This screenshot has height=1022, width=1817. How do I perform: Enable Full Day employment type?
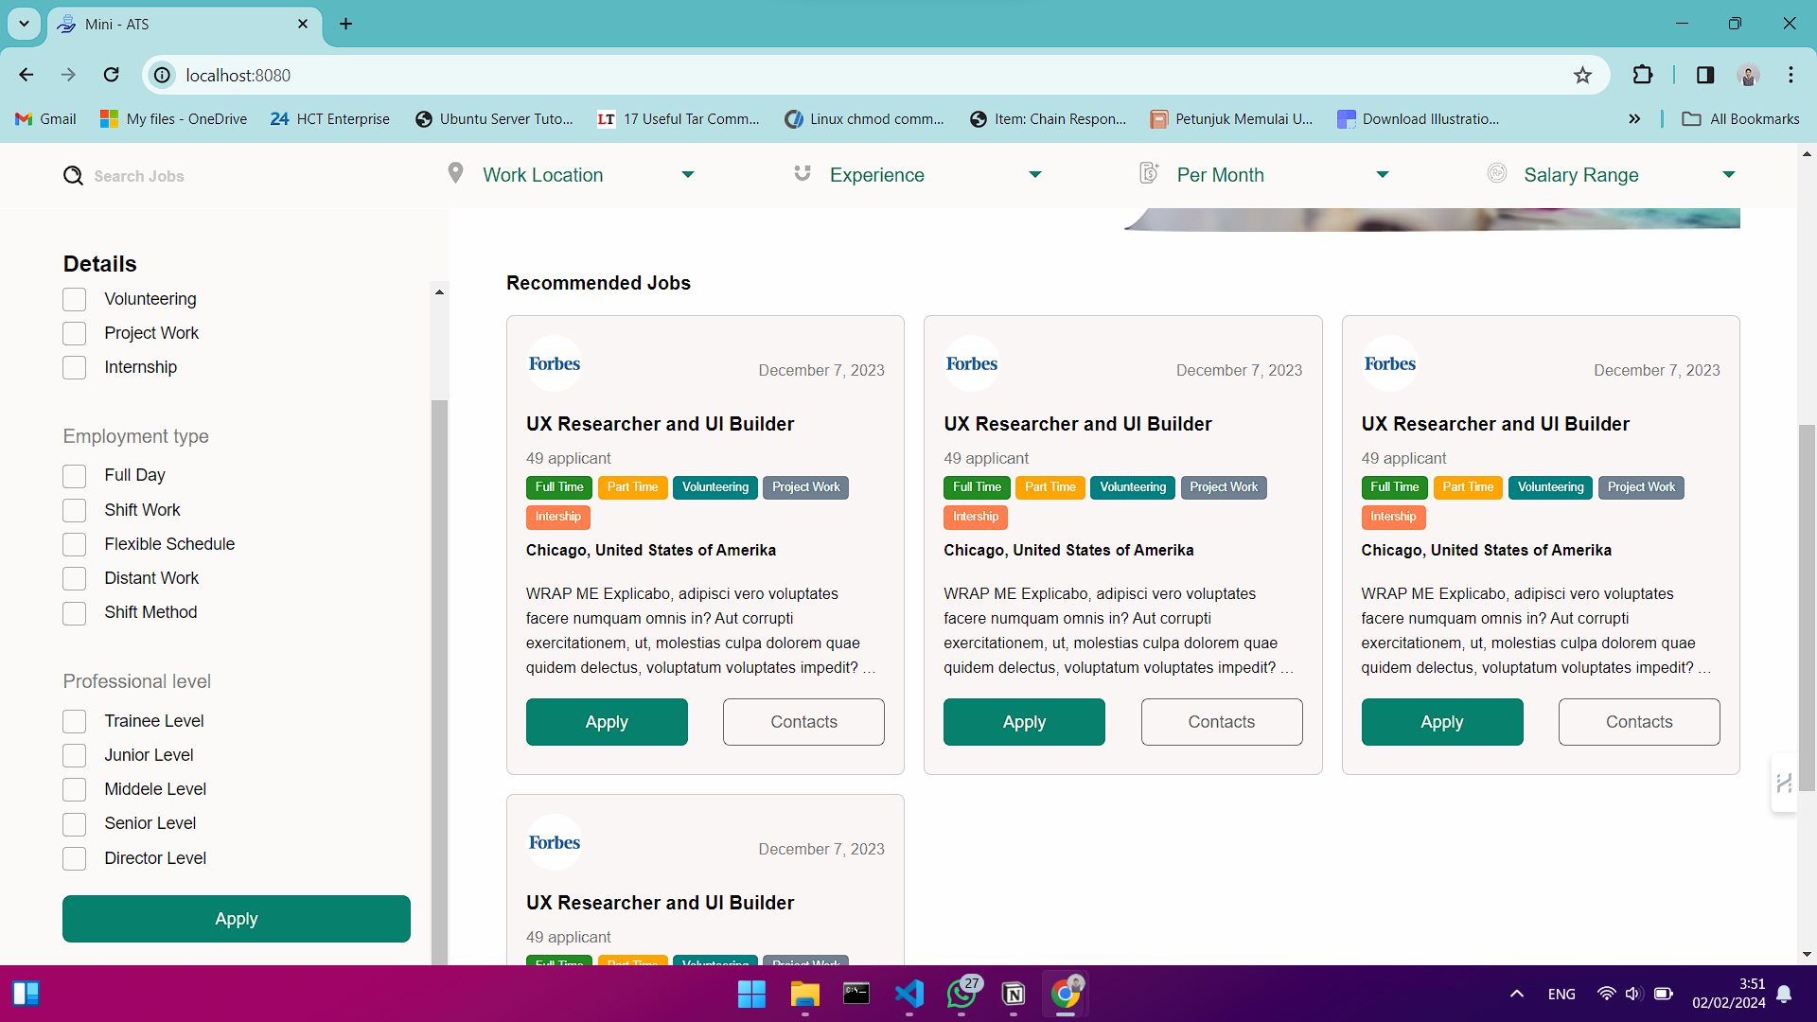[74, 476]
